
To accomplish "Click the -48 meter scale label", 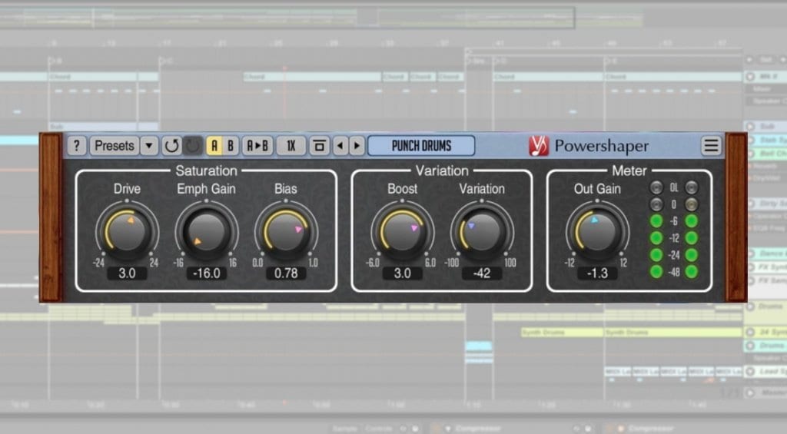I will click(674, 272).
